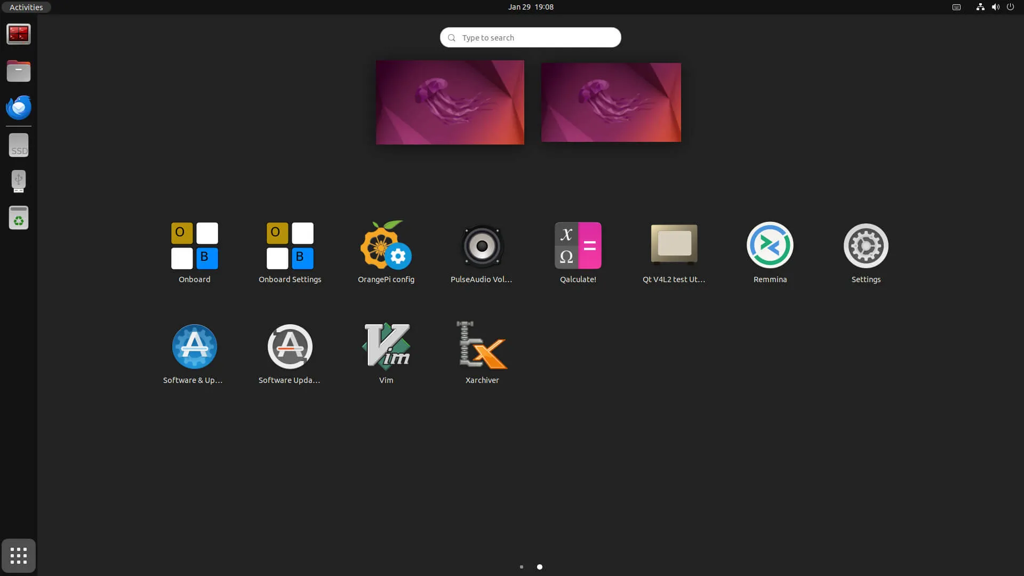Screen dimensions: 1024x576
Task: Click the Type to search field
Action: pyautogui.click(x=530, y=37)
